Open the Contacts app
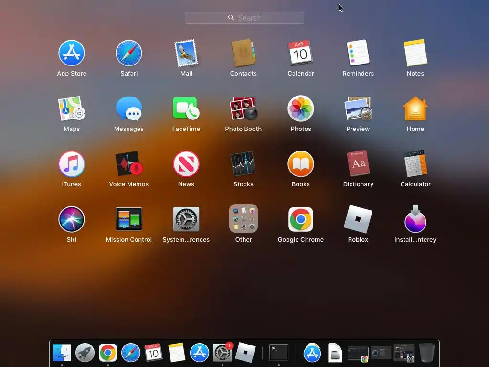 point(243,53)
